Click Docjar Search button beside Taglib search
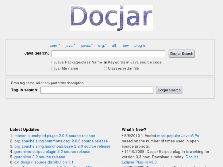 [x=169, y=90]
